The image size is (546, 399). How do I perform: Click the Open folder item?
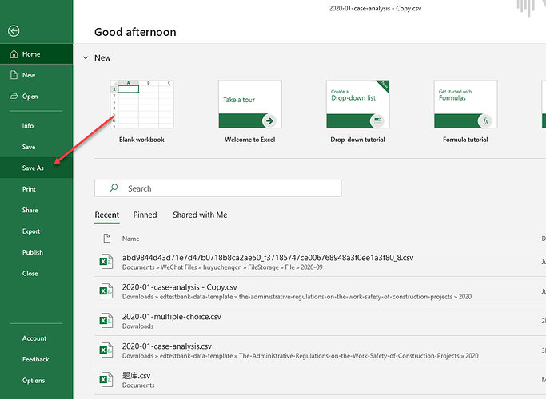coord(30,97)
